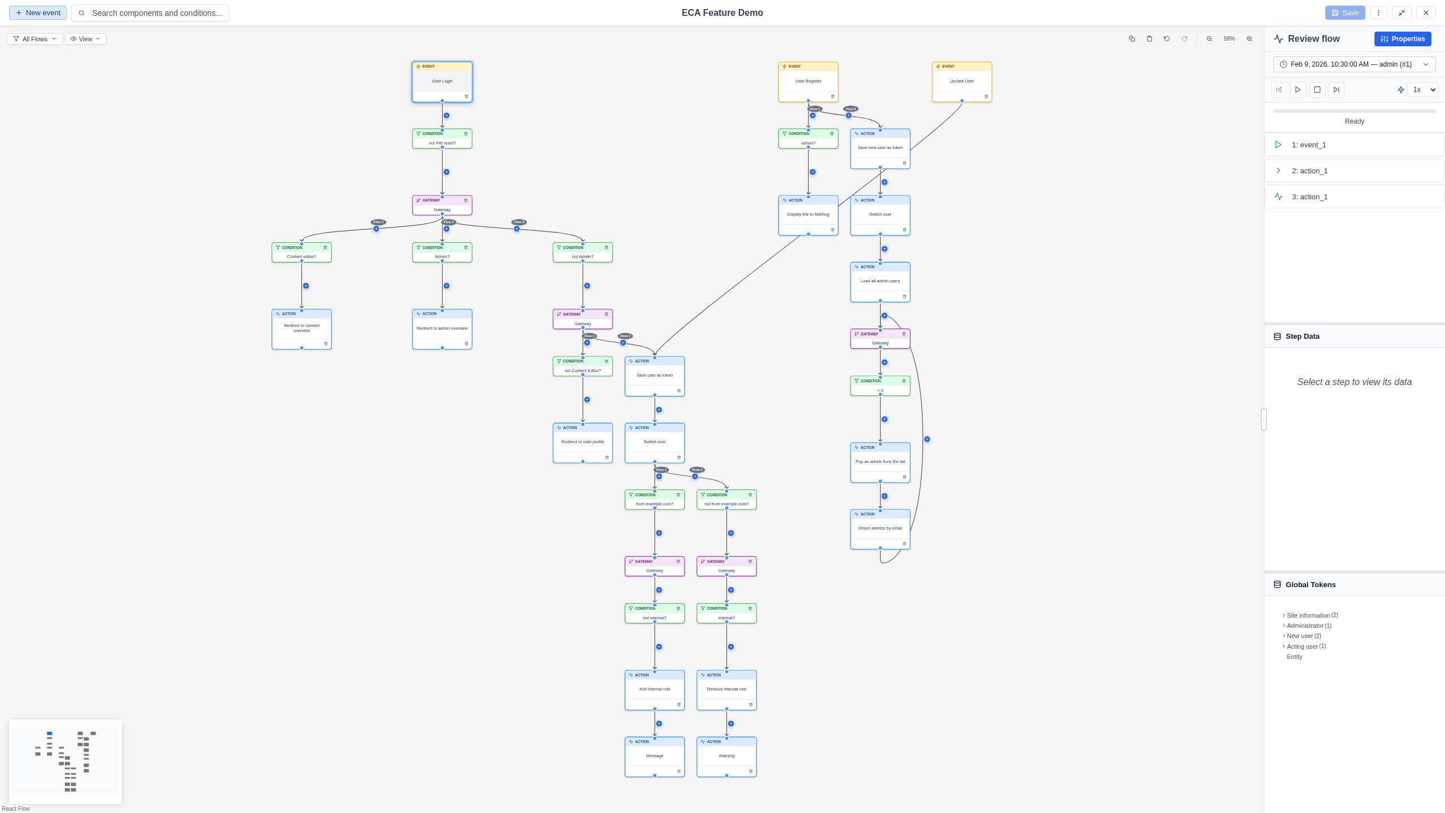Click the copy icon in canvas toolbar
The image size is (1445, 813).
[1132, 39]
